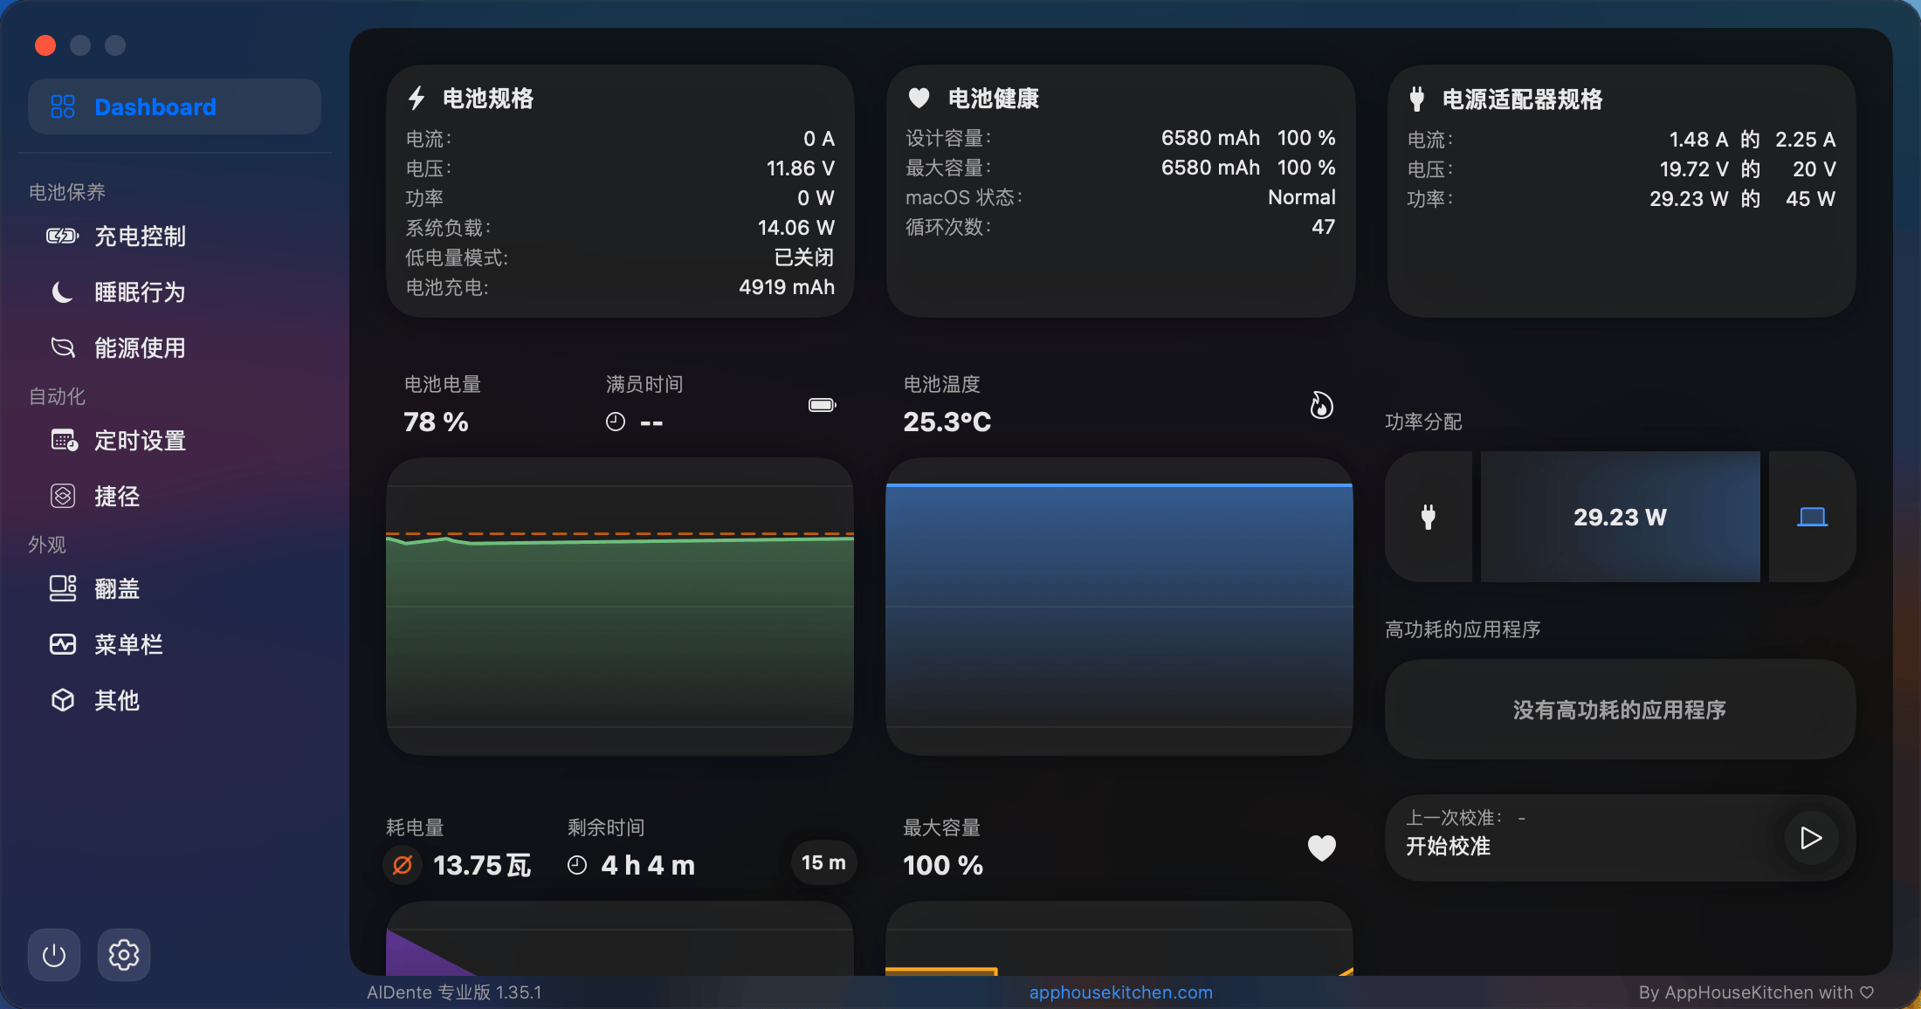
Task: Click the 29.23 W power distribution bar
Action: click(x=1620, y=517)
